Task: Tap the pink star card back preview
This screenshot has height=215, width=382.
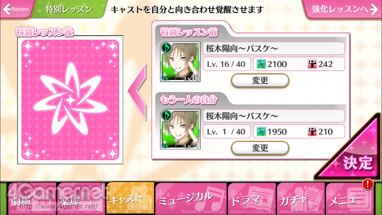Action: [x=70, y=100]
